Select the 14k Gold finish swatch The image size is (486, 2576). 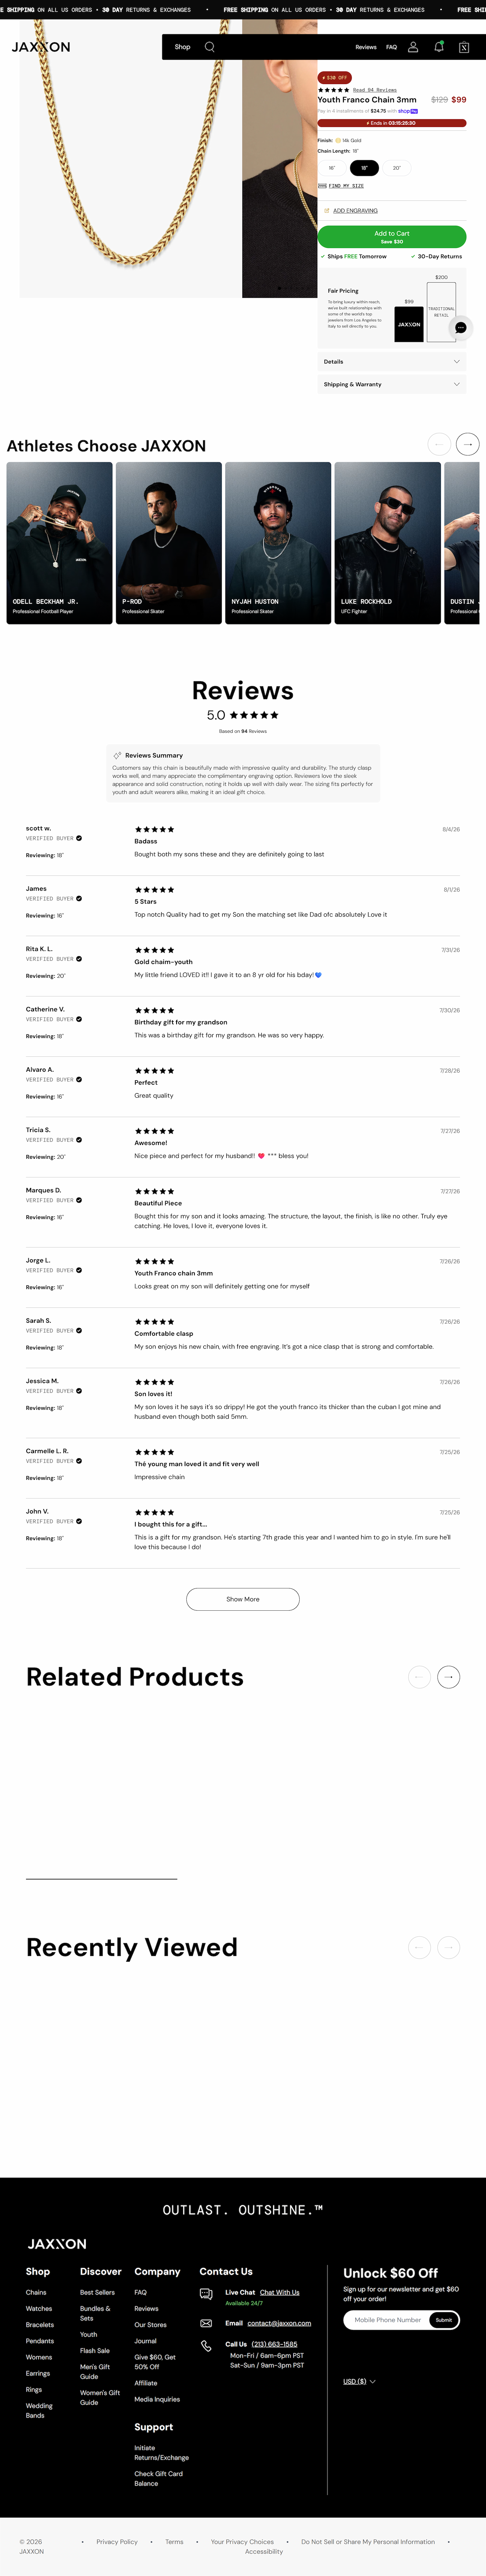[338, 141]
